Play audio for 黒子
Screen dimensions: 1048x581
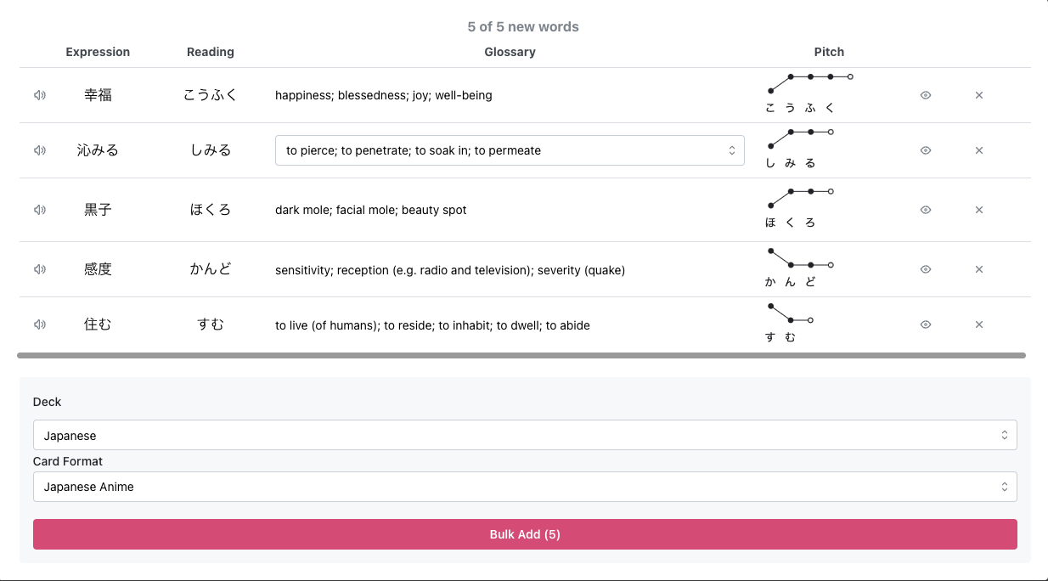click(39, 210)
